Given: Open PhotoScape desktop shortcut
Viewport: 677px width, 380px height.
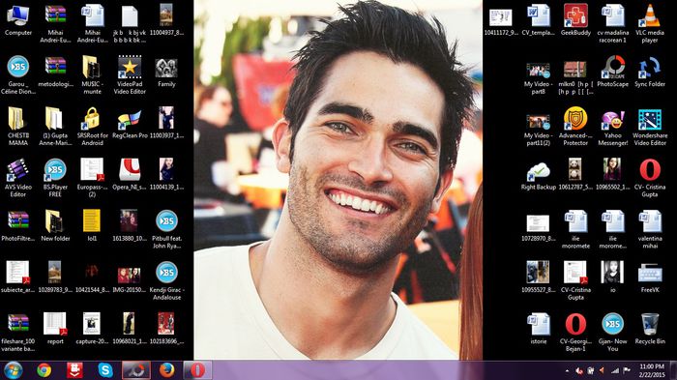Looking at the screenshot, I should [x=612, y=71].
